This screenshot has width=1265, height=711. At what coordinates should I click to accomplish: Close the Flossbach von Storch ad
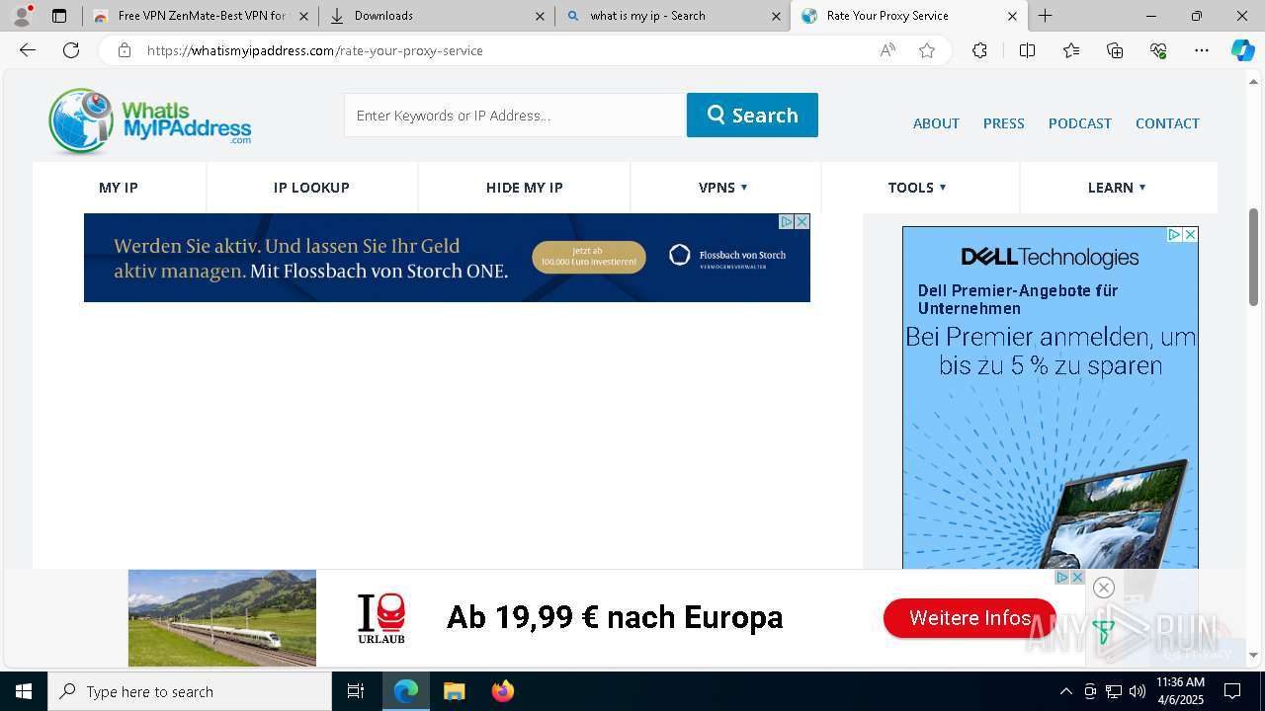pos(802,222)
